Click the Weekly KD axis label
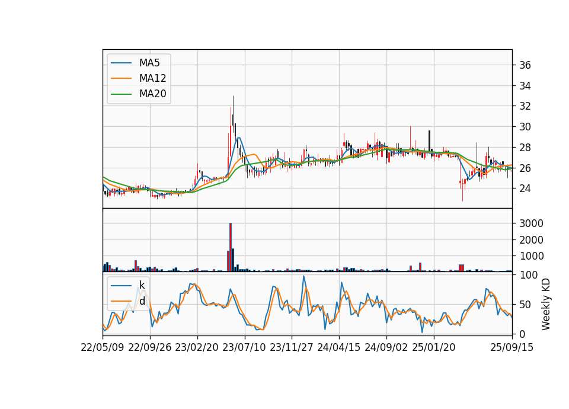Screen dimensions: 569x409 pyautogui.click(x=546, y=305)
